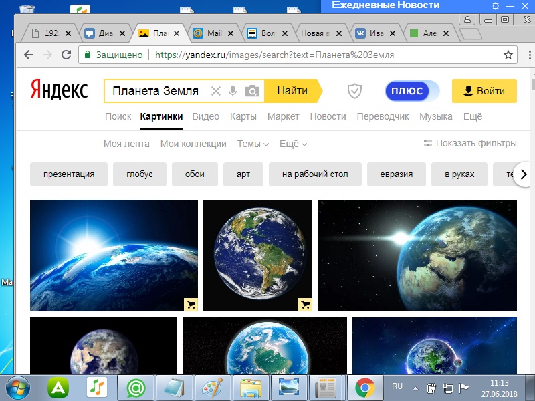
Task: Select the презентация suggestion chip
Action: pyautogui.click(x=69, y=174)
